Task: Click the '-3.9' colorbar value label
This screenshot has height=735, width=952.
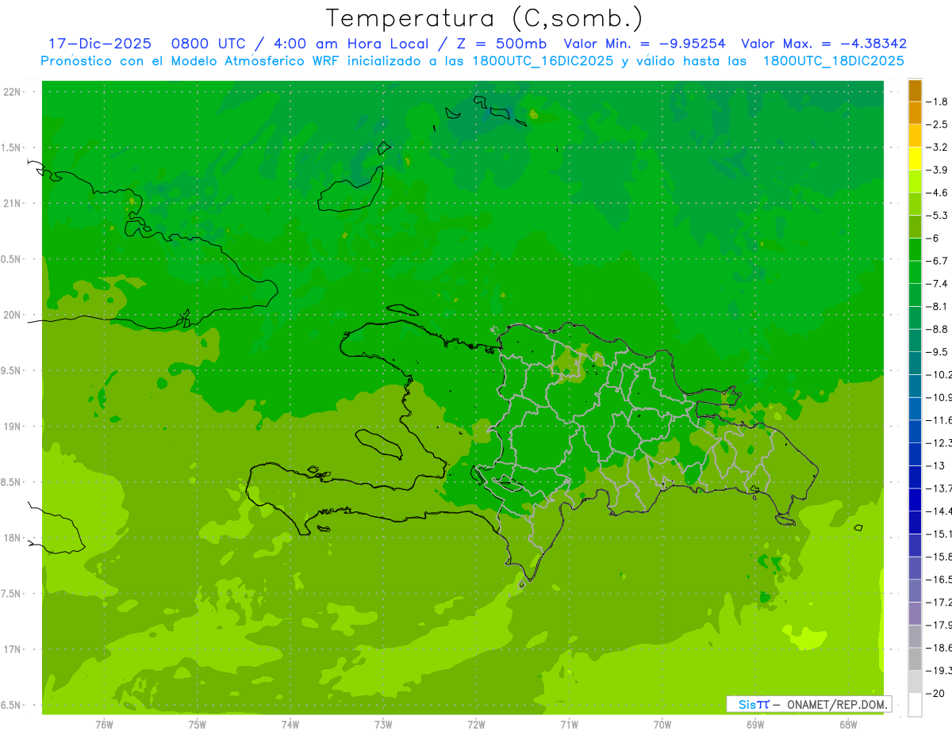Action: coord(938,170)
